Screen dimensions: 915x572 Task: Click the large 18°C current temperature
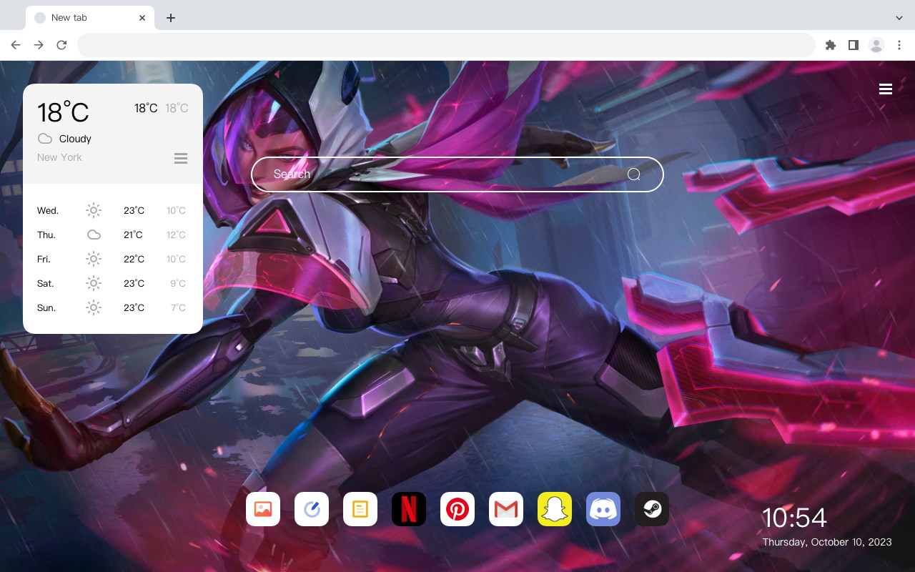click(x=63, y=112)
